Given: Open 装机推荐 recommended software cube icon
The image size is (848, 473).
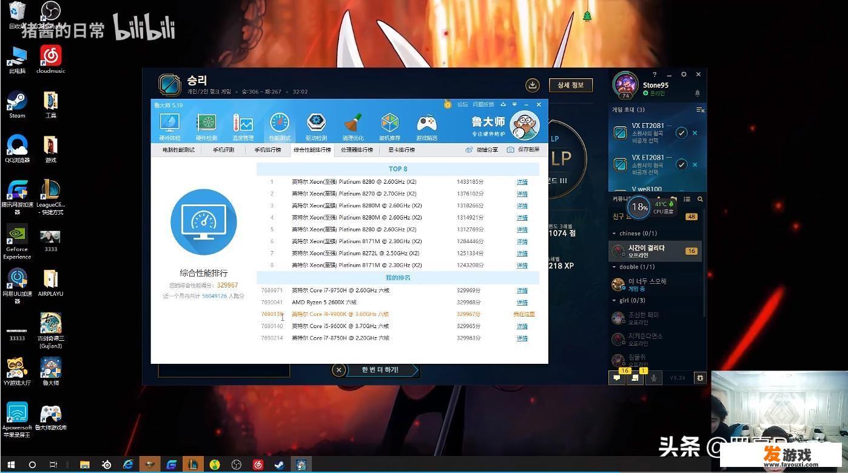Looking at the screenshot, I should point(389,127).
